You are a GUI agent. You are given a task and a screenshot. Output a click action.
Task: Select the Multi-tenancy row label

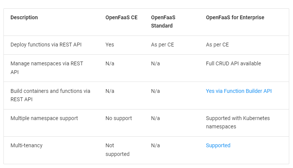tap(26, 145)
